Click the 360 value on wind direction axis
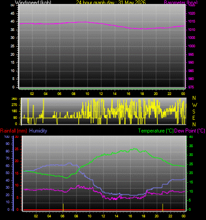The width and height of the screenshot is (206, 220). coord(14,99)
